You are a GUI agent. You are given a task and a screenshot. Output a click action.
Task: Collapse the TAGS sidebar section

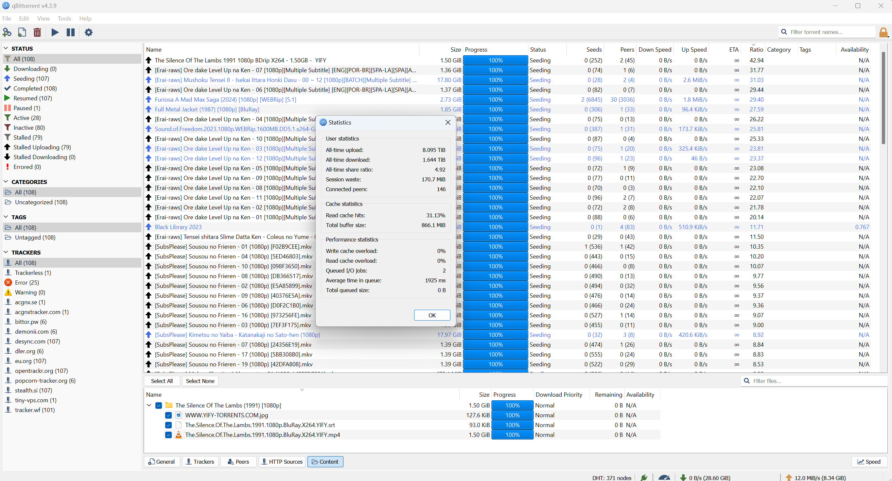(6, 217)
